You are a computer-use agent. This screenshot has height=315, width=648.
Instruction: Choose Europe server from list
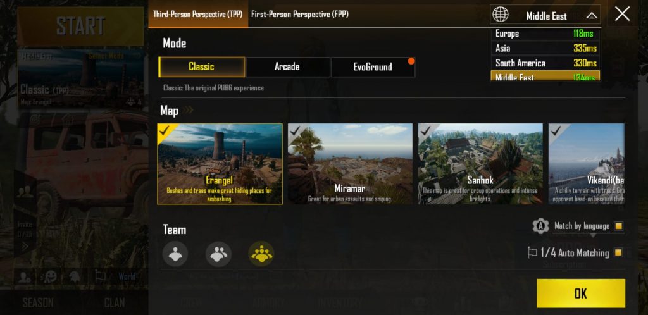coord(545,34)
